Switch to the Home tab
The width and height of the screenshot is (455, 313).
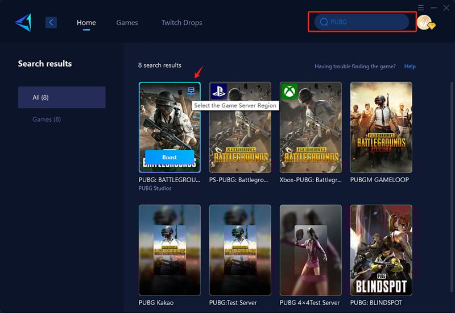pyautogui.click(x=86, y=23)
